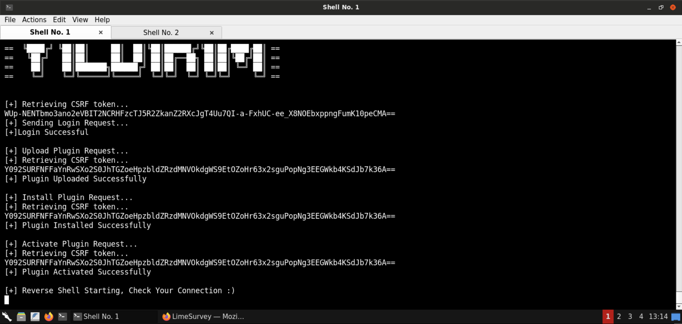
Task: Click '[+] Plugin Uploaded Successfully' line
Action: pos(75,179)
